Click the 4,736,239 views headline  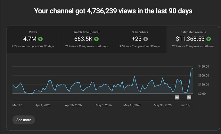point(113,11)
